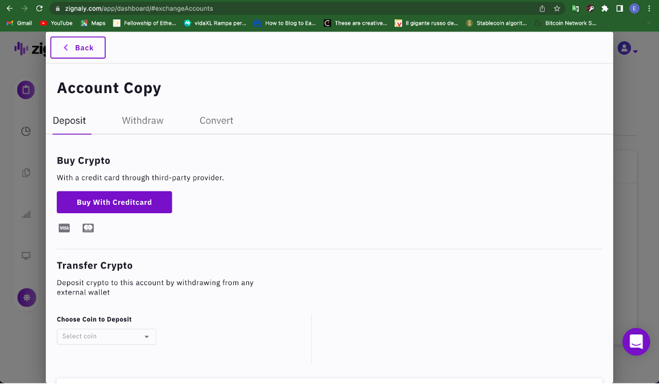Open vidaXL Rampa per... bookmark
The image size is (659, 384).
point(215,23)
